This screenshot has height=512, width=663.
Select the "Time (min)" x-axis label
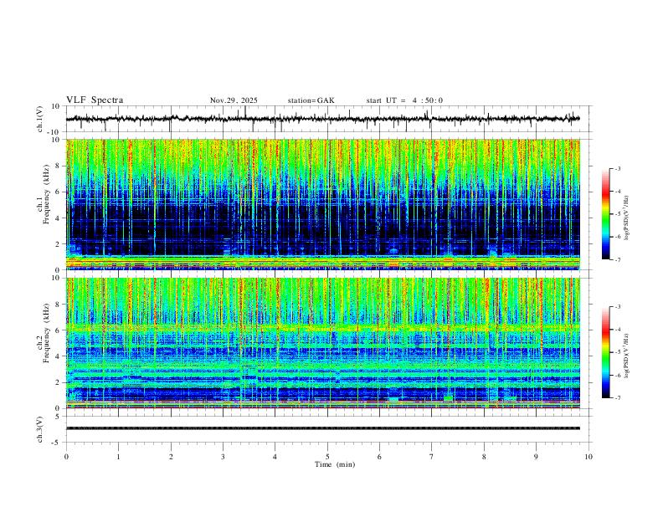(x=335, y=464)
